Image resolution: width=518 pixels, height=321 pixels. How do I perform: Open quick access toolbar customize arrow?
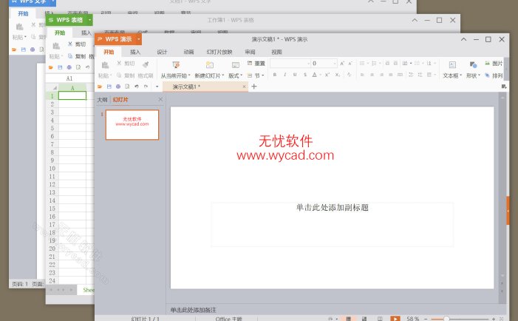click(x=157, y=87)
